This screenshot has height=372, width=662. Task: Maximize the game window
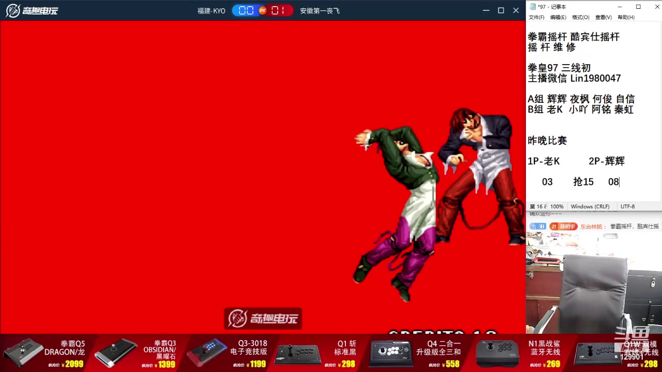501,10
